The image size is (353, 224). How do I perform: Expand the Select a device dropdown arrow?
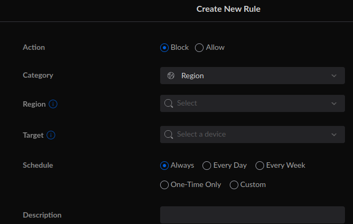[334, 135]
